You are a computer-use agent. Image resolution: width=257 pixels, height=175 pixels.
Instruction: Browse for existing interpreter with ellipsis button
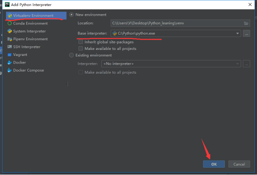click(x=247, y=64)
